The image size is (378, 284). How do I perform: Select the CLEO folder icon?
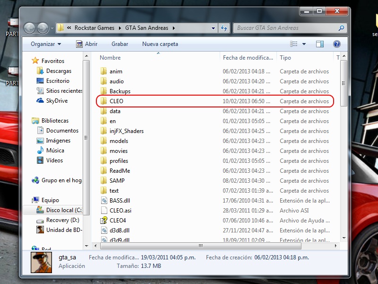click(x=103, y=101)
